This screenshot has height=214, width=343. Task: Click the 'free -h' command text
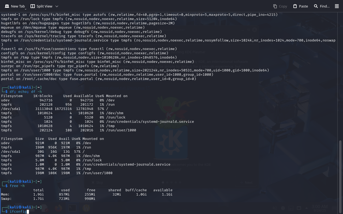click(x=17, y=186)
